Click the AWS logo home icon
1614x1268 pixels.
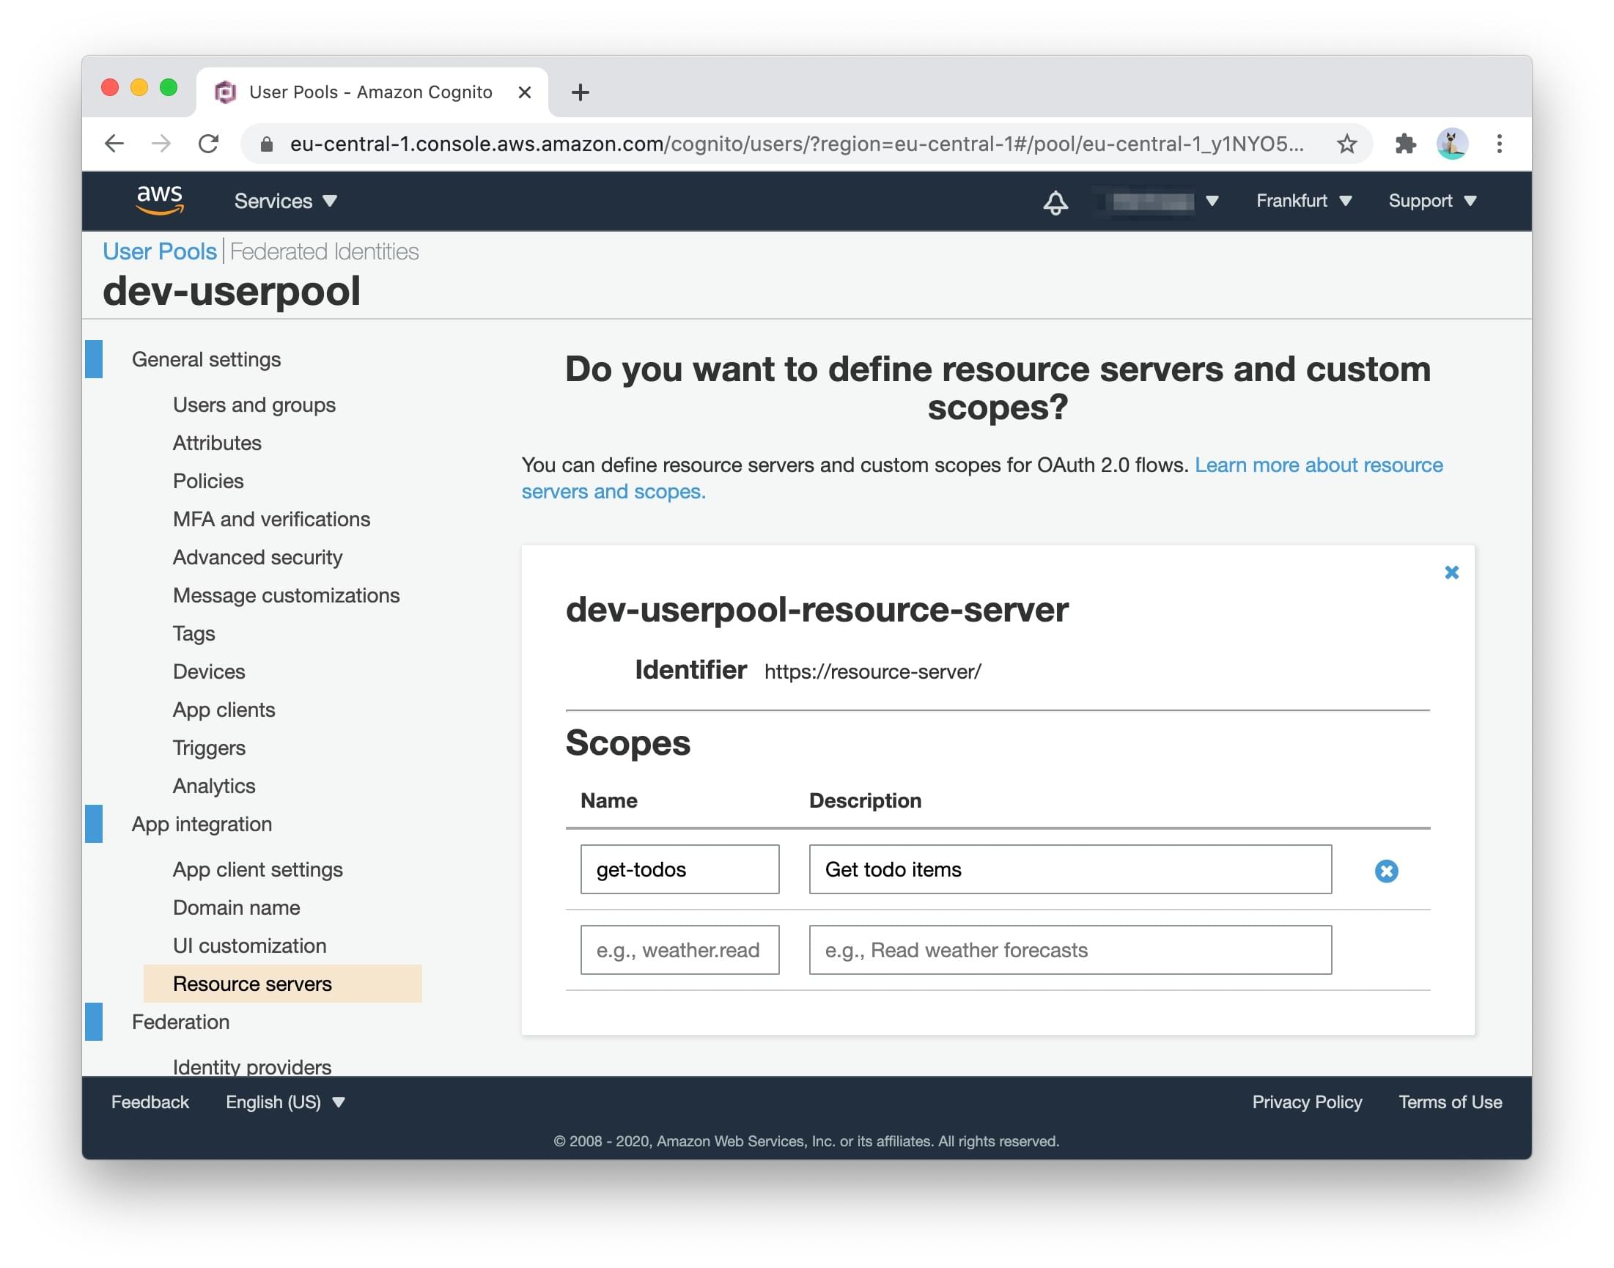click(x=160, y=200)
